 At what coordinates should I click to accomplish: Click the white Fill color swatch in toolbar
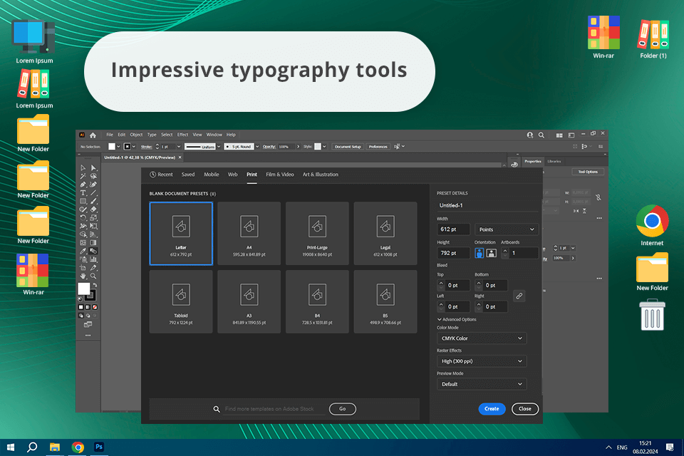(84, 289)
